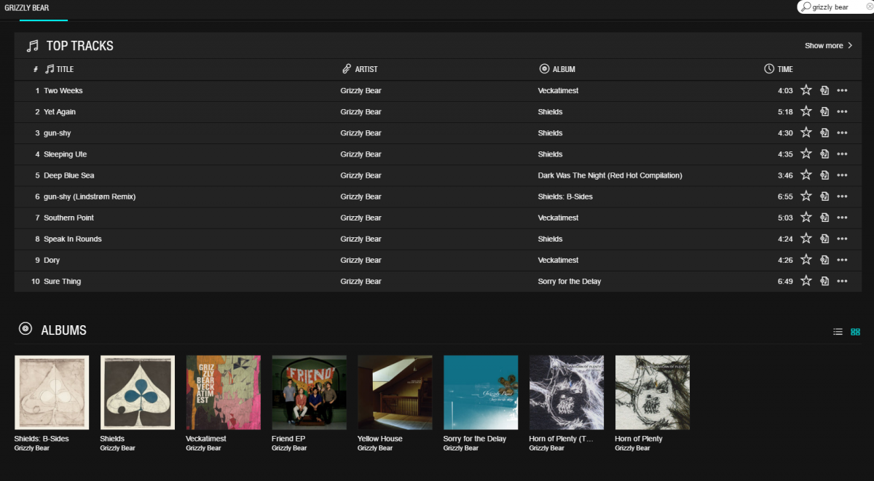Add Sure Thing to a playlist
Image resolution: width=874 pixels, height=481 pixels.
(824, 280)
